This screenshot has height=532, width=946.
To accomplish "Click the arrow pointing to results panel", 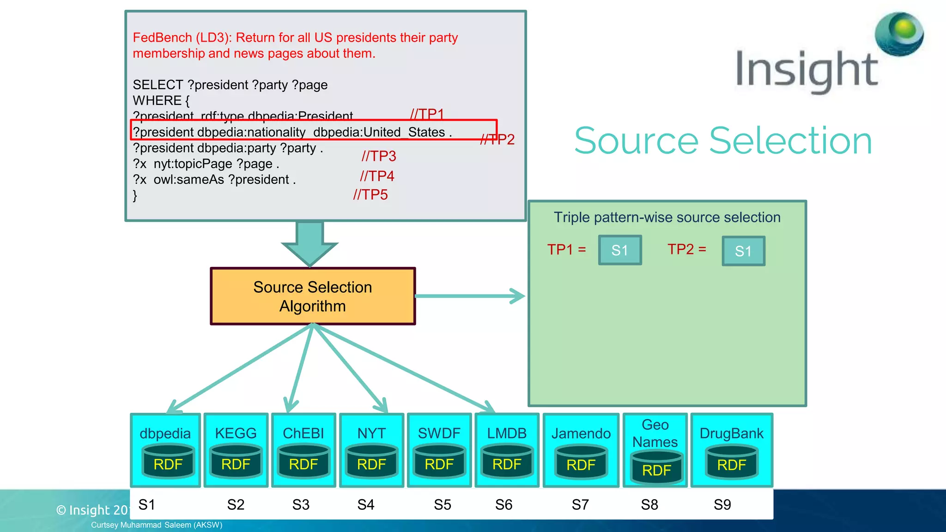I will 470,296.
